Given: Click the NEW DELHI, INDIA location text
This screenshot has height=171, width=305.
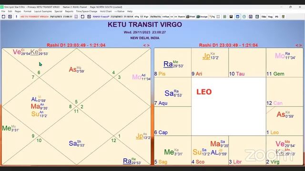Looking at the screenshot, I should tap(145, 38).
